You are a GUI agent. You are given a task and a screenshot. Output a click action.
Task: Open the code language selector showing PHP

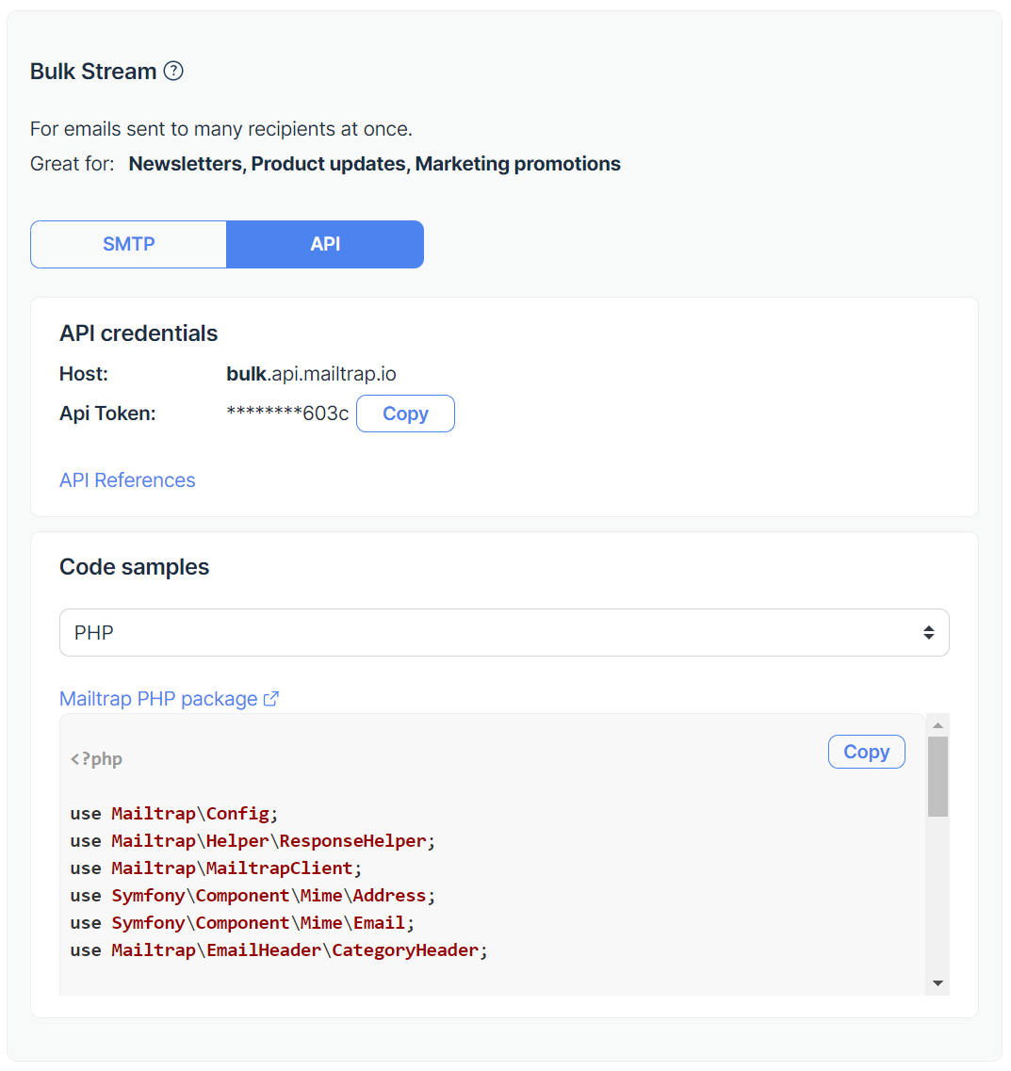coord(504,632)
